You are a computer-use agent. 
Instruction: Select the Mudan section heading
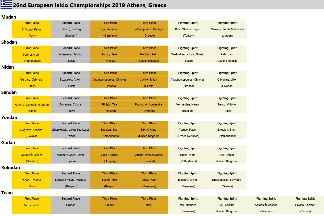(x=9, y=17)
